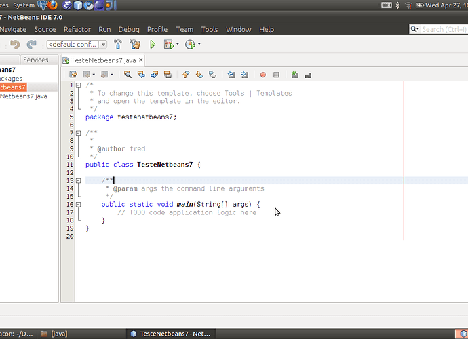Click the keyboard indicator in panel

[387, 5]
